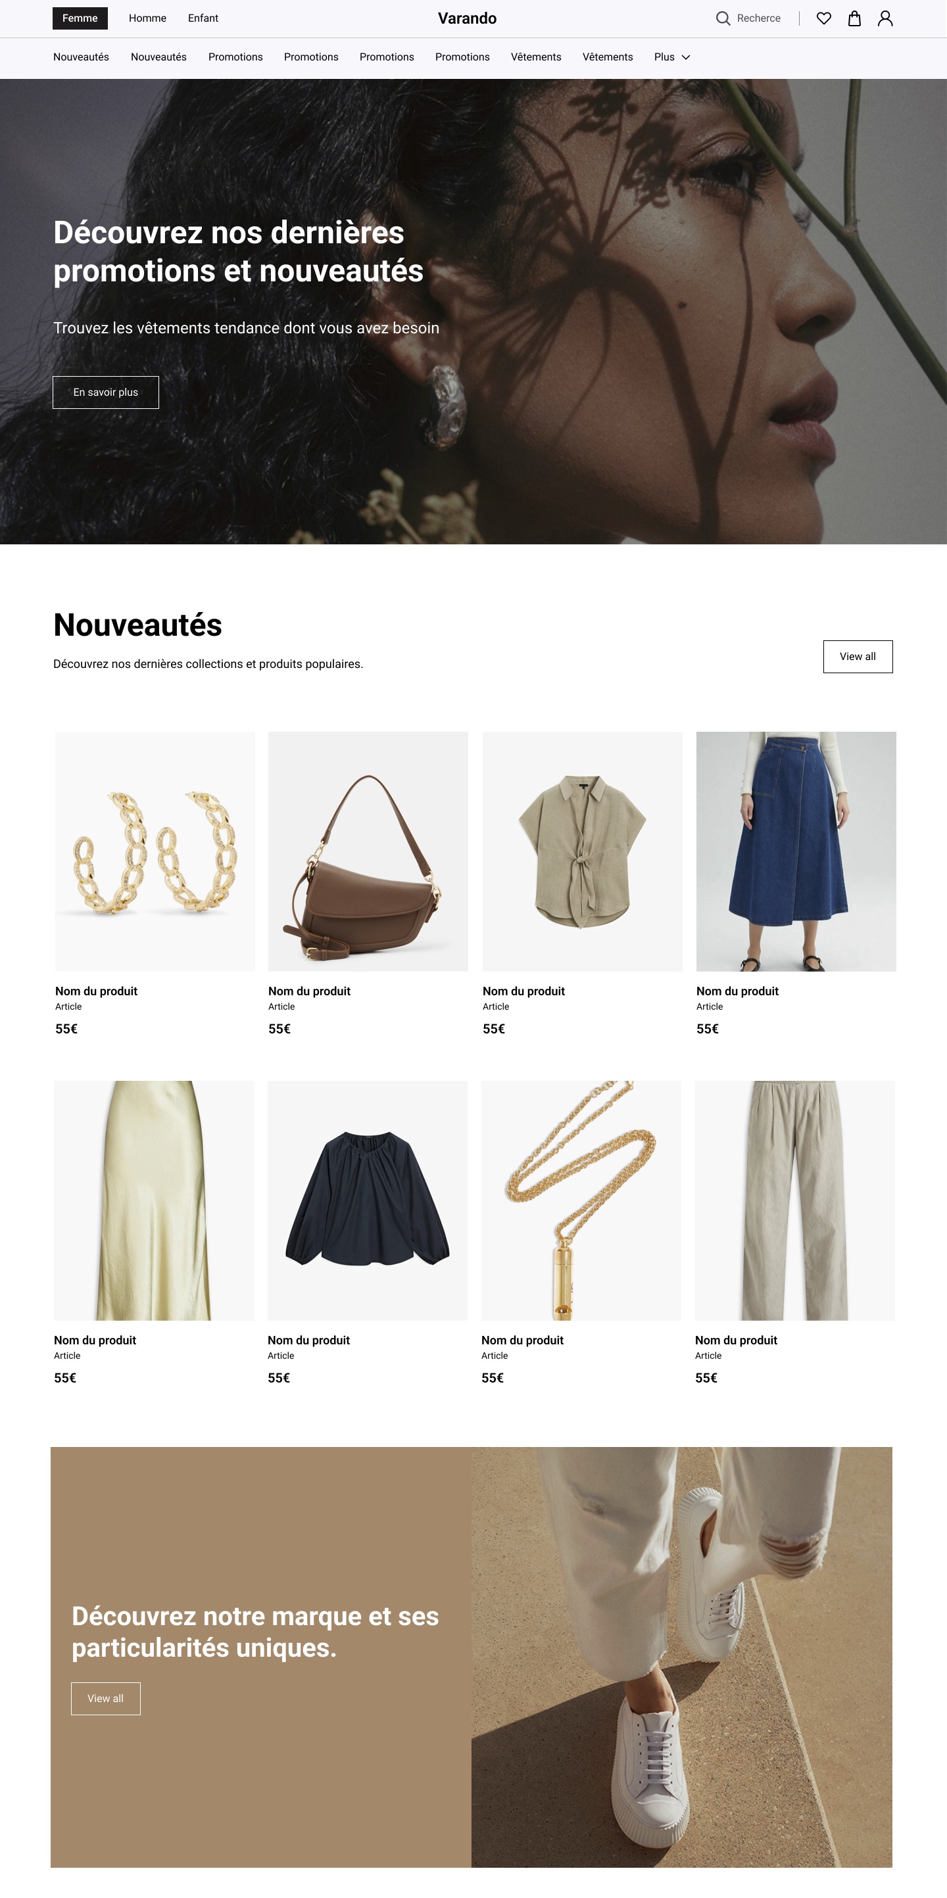Open the shopping bag icon
The width and height of the screenshot is (947, 1898).
tap(854, 18)
